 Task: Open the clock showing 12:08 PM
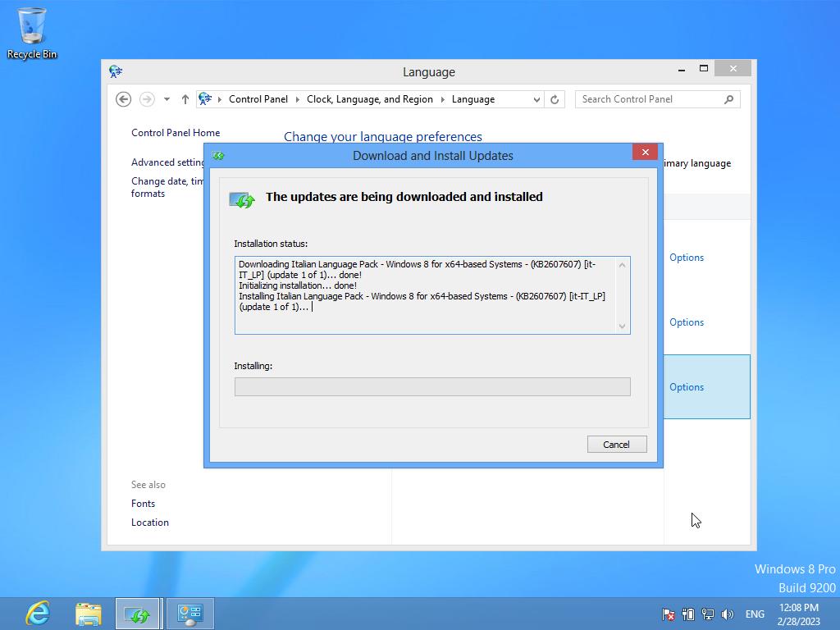click(799, 614)
